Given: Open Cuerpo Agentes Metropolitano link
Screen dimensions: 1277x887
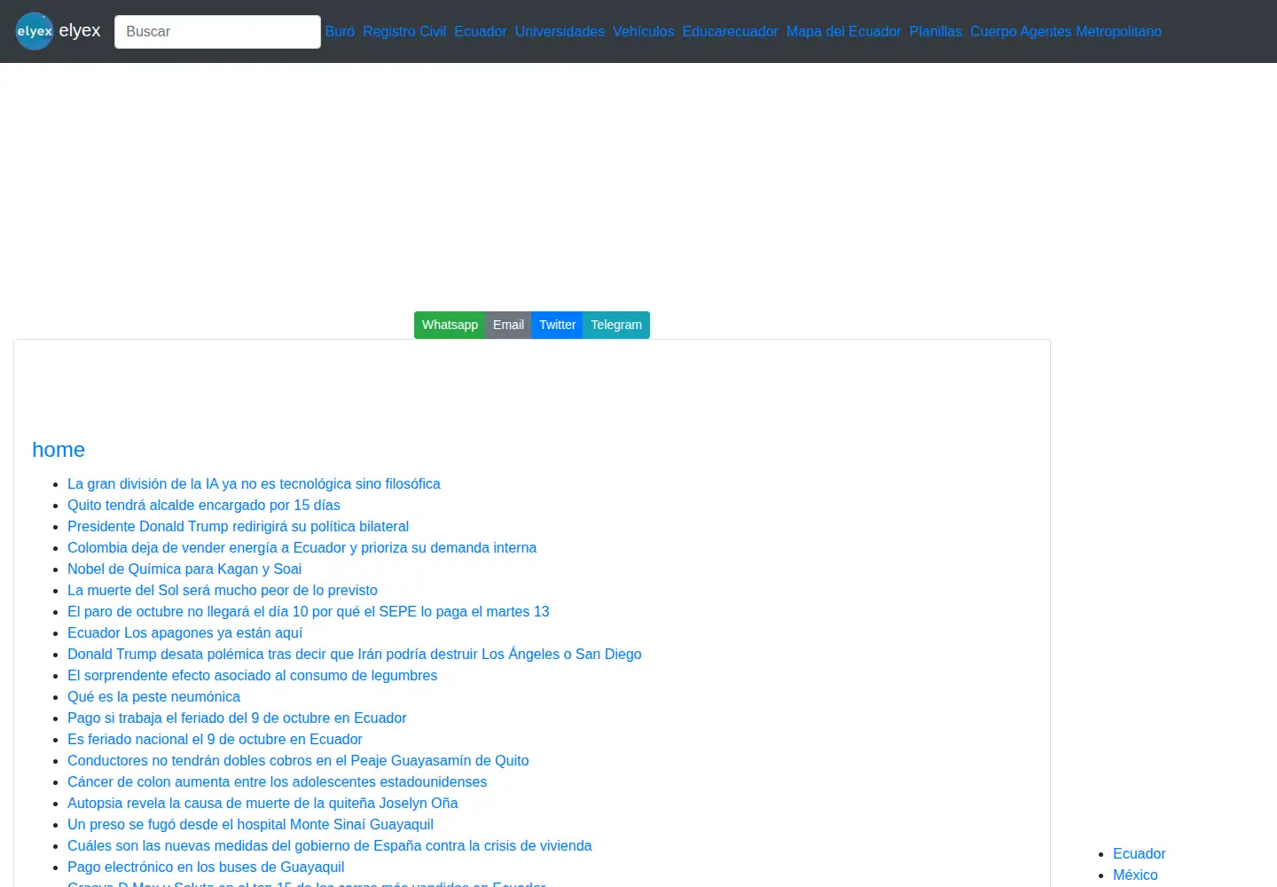Looking at the screenshot, I should [x=1066, y=32].
